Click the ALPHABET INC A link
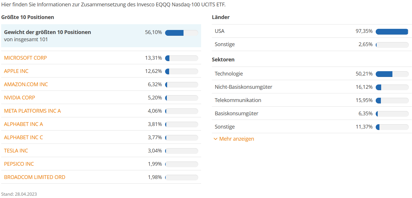412x198 pixels. 23,124
